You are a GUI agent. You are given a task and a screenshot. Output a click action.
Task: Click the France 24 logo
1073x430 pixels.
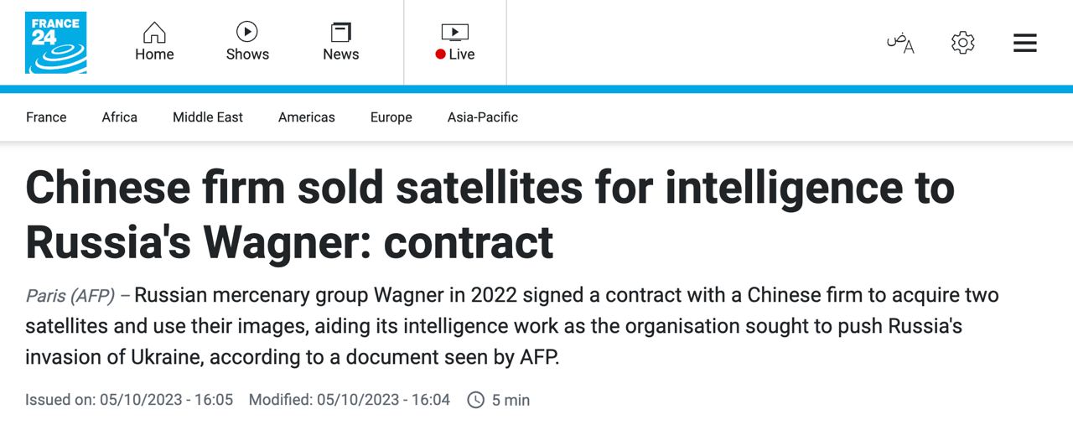[x=55, y=43]
